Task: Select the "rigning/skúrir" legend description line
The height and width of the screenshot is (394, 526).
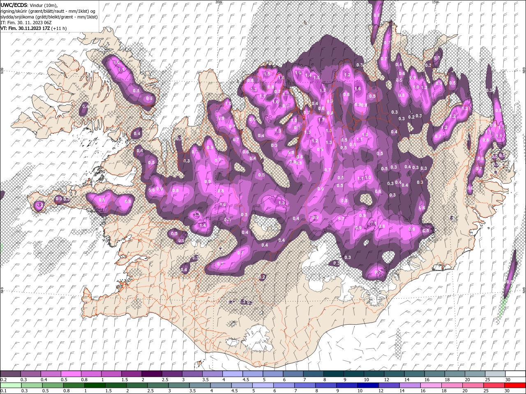Action: [x=48, y=11]
